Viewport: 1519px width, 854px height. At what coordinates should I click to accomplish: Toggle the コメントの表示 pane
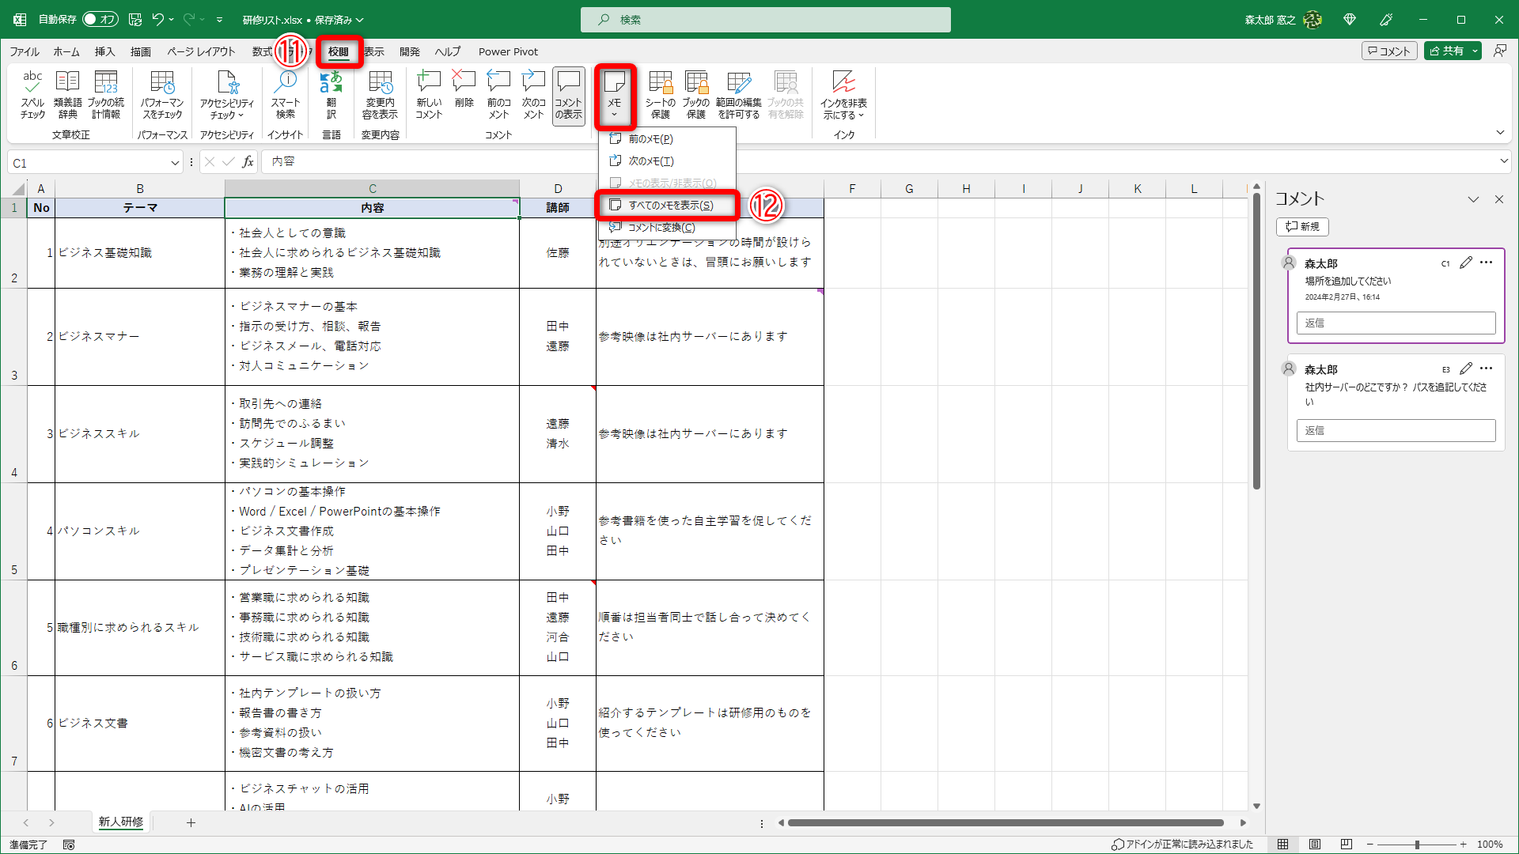point(568,93)
